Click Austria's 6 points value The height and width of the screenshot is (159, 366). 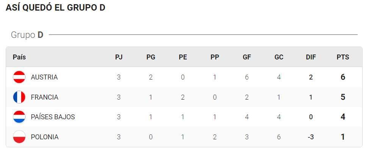[x=343, y=77]
